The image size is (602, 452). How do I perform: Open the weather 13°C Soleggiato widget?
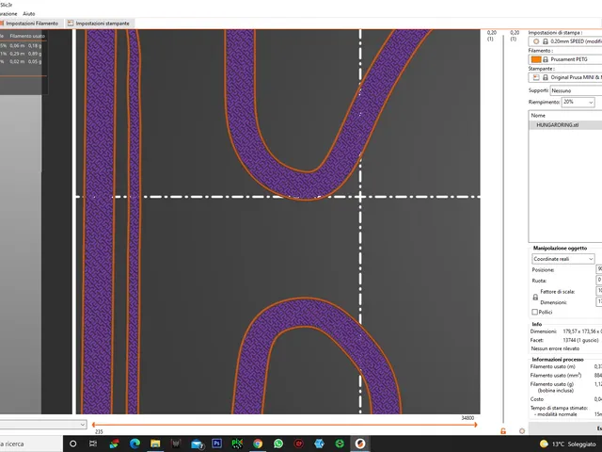click(x=567, y=444)
